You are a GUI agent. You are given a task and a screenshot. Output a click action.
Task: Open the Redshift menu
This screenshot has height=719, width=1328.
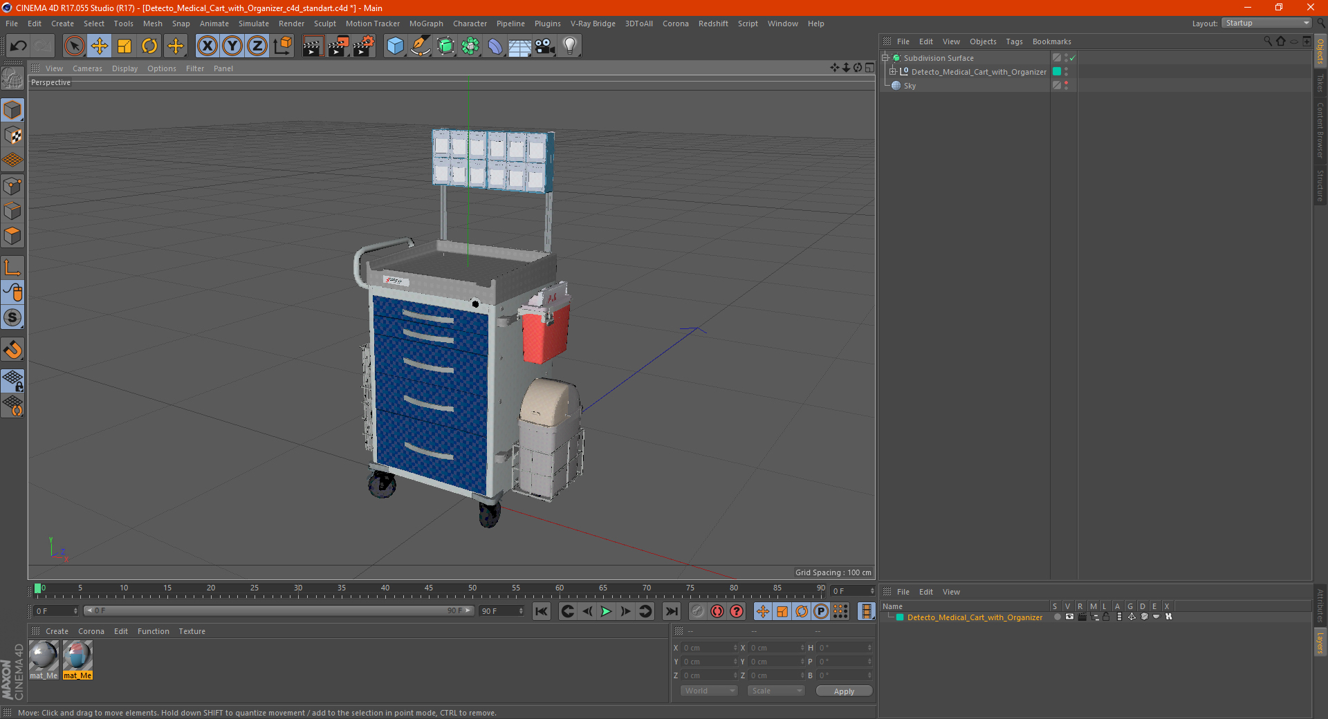click(x=713, y=24)
